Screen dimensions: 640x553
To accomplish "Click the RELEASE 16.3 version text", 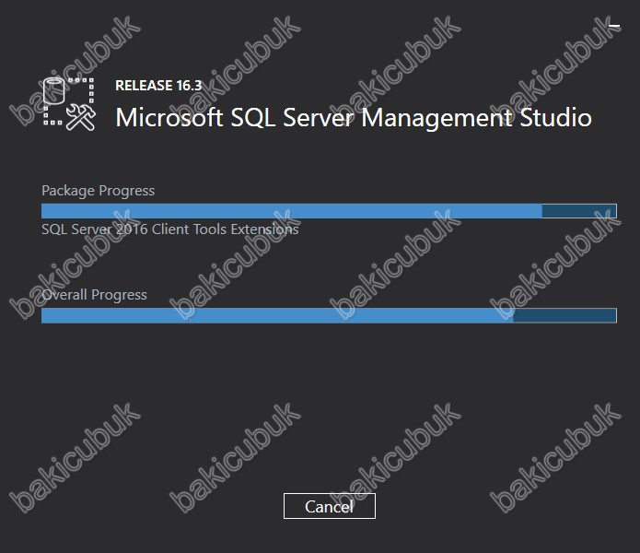I will 158,86.
